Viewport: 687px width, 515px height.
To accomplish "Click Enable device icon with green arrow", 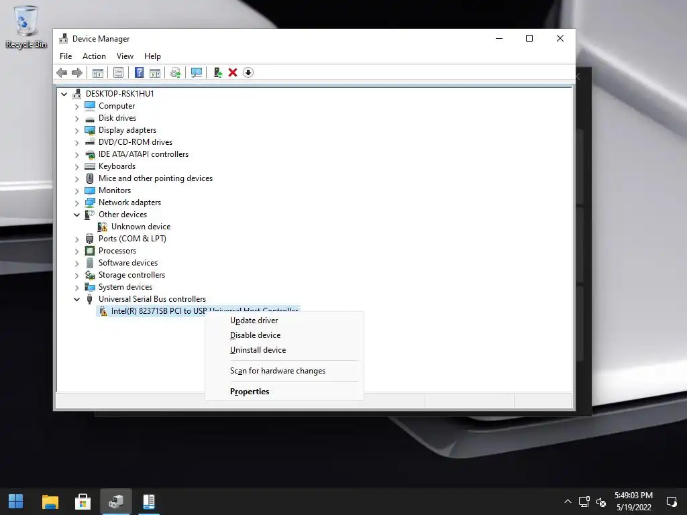I will [218, 72].
